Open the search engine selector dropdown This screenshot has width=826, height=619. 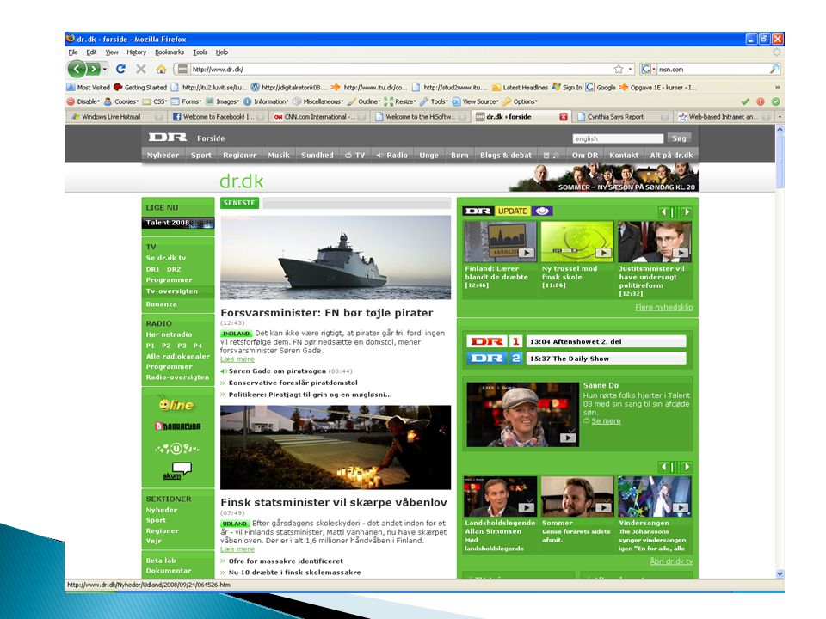click(649, 69)
